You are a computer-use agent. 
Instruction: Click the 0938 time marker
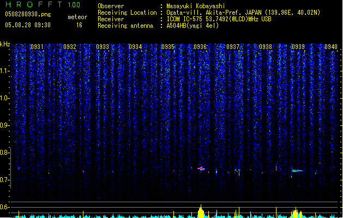click(x=266, y=47)
